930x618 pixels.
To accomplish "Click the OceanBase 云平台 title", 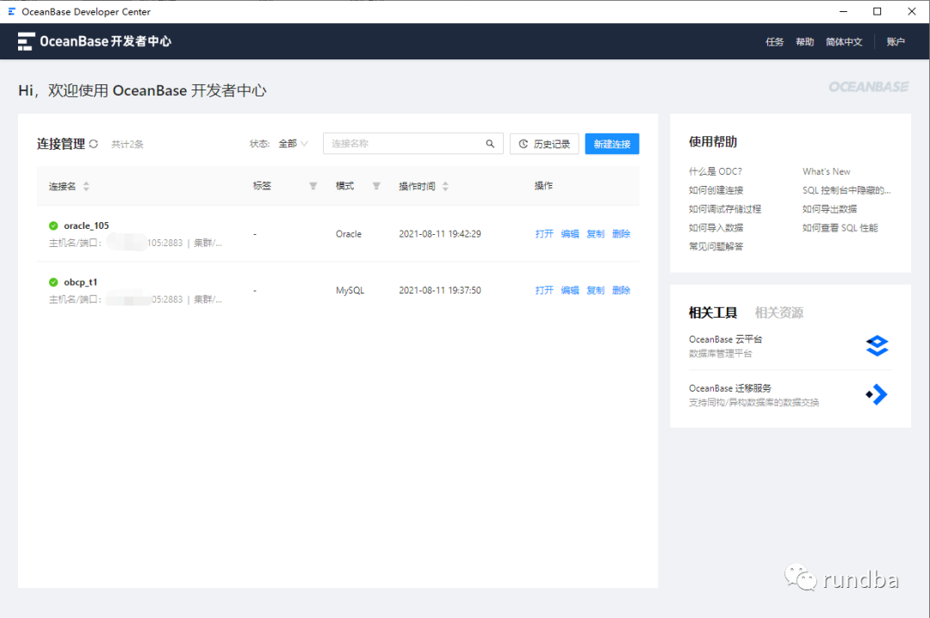I will click(725, 339).
